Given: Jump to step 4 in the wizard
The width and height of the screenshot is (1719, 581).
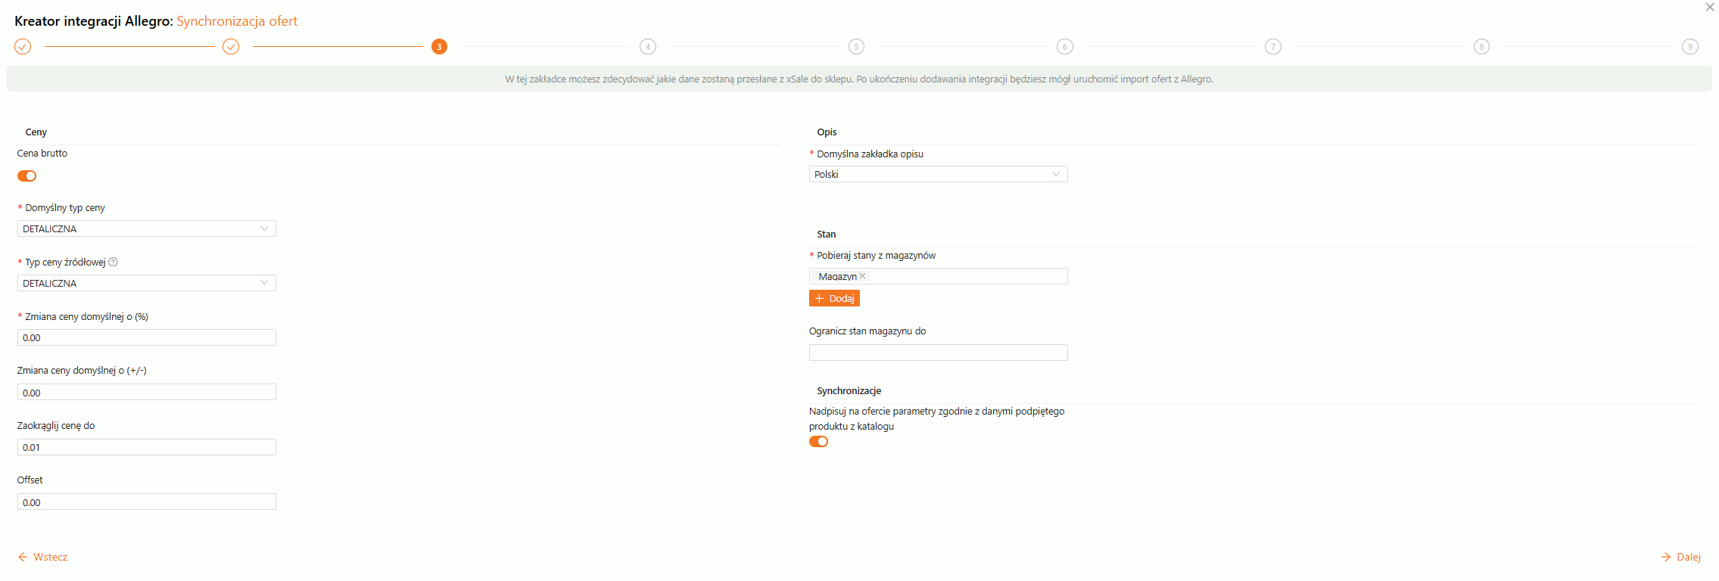Looking at the screenshot, I should [648, 47].
